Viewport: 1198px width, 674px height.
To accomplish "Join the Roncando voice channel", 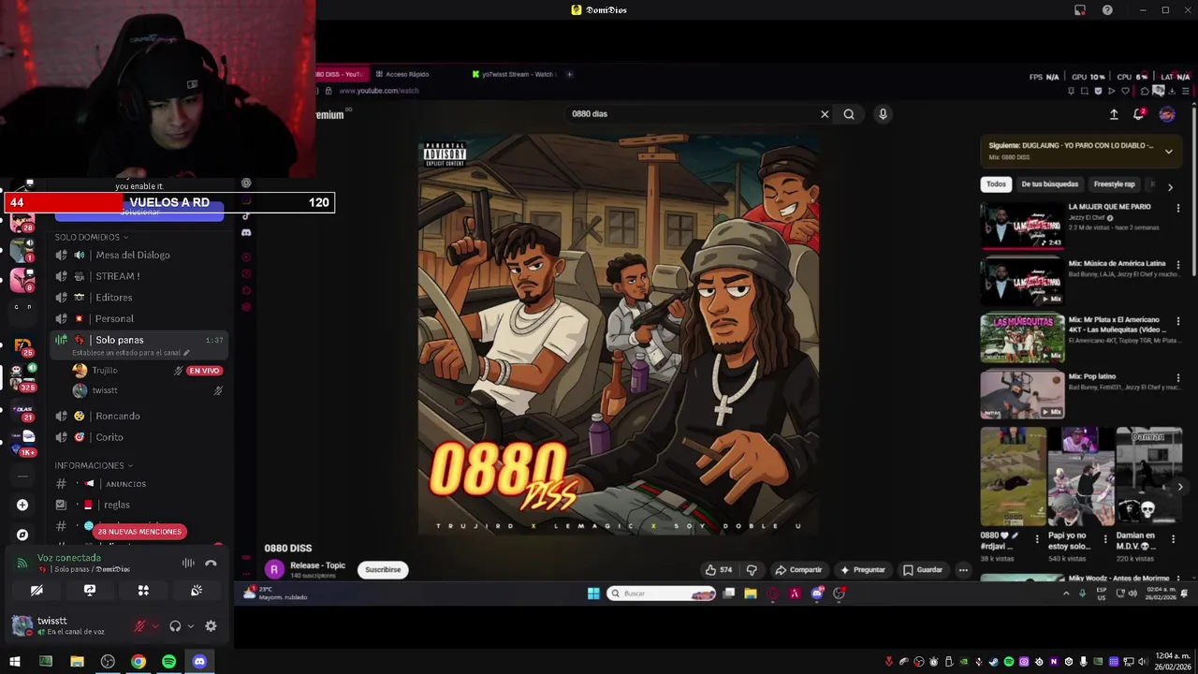I will (x=139, y=416).
